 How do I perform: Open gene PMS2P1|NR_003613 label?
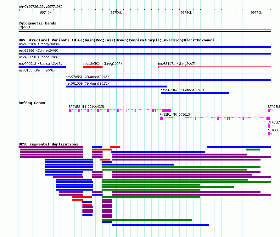(x=175, y=114)
